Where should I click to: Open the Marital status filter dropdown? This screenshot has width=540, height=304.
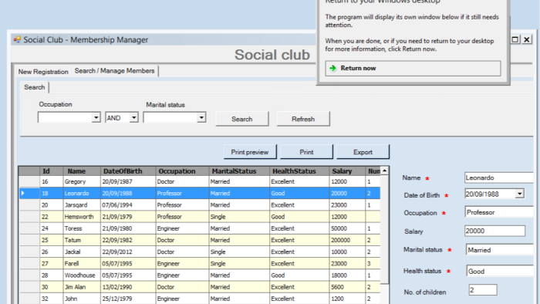click(x=201, y=118)
